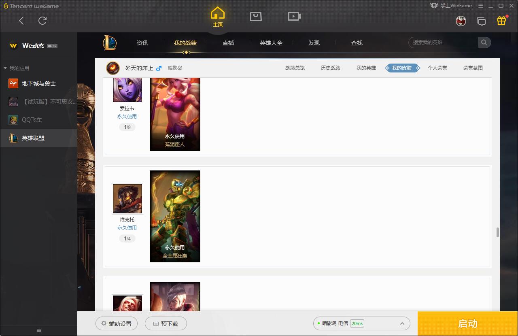
Task: Switch to the 我的英雄 tab
Action: click(x=366, y=68)
